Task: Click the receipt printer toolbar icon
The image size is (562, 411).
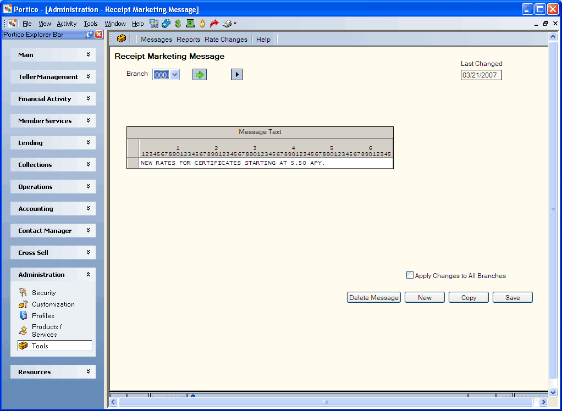Action: 227,24
